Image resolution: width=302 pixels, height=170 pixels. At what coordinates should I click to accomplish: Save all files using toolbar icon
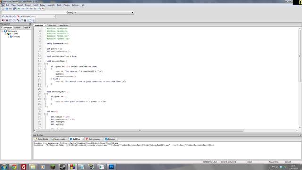[x=14, y=8]
